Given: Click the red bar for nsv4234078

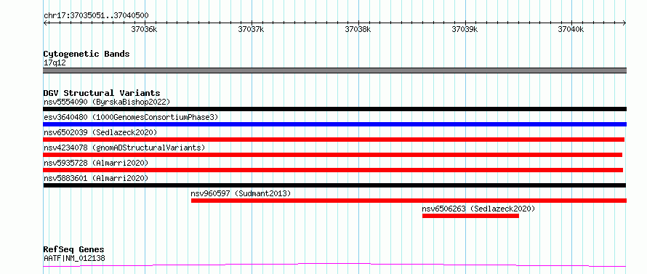Looking at the screenshot, I should click(332, 155).
